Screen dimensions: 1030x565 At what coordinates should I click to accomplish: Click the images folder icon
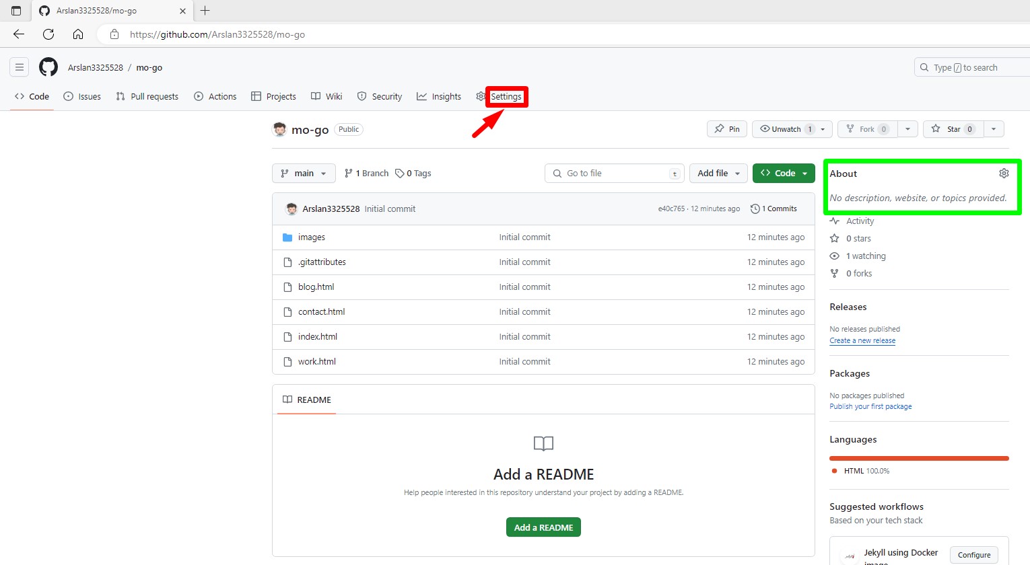[287, 237]
